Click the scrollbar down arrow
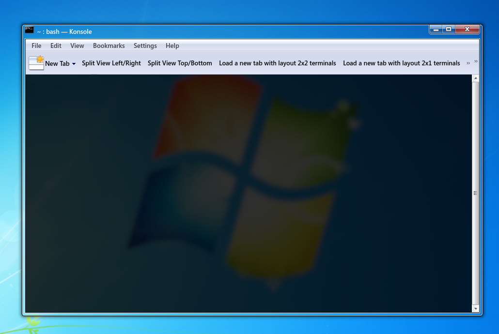This screenshot has height=334, width=499. click(x=475, y=308)
